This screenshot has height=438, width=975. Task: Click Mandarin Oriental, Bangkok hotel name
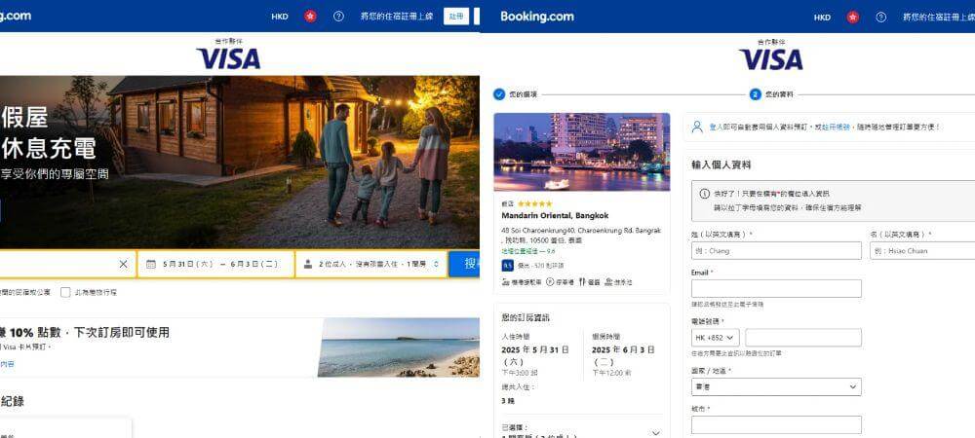[x=555, y=216]
